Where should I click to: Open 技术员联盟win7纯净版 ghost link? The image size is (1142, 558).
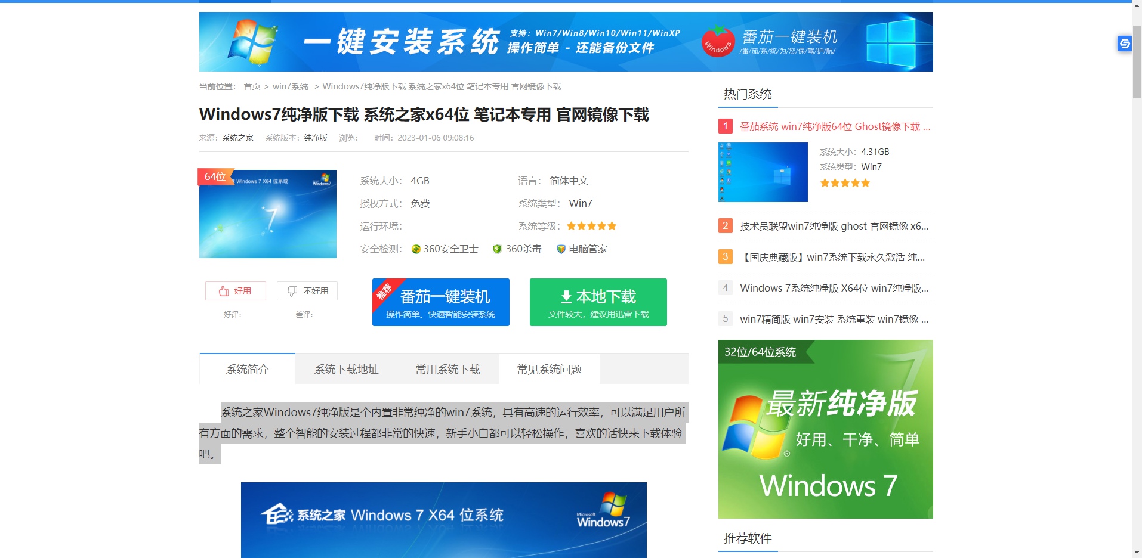pyautogui.click(x=834, y=226)
